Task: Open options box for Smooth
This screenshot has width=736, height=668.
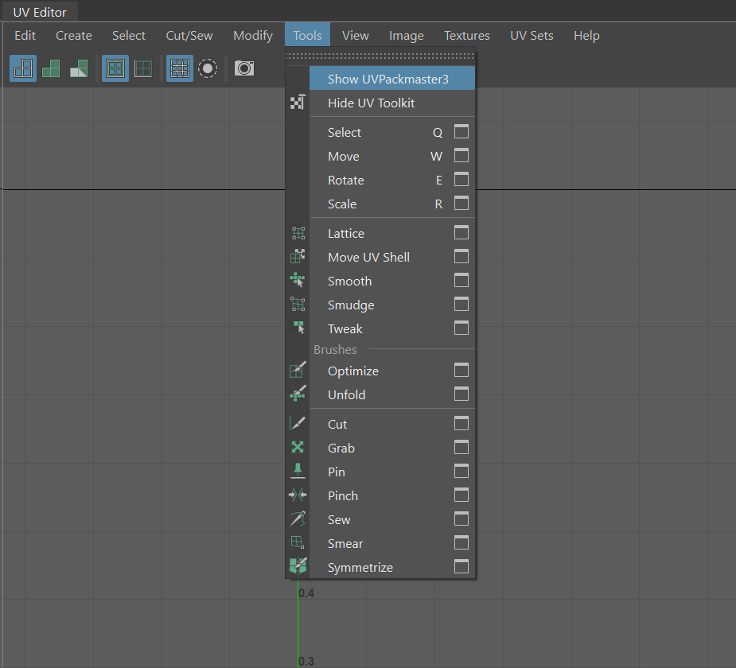Action: tap(461, 281)
